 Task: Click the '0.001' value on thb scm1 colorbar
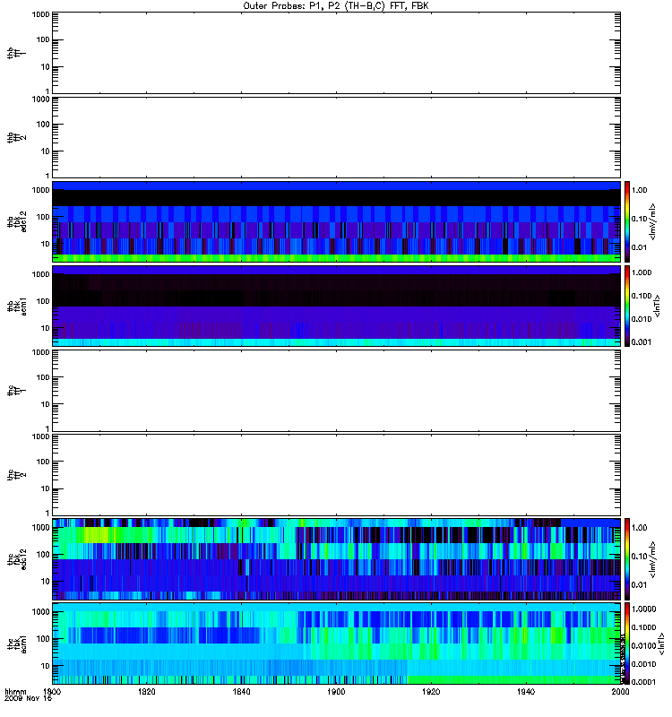642,342
